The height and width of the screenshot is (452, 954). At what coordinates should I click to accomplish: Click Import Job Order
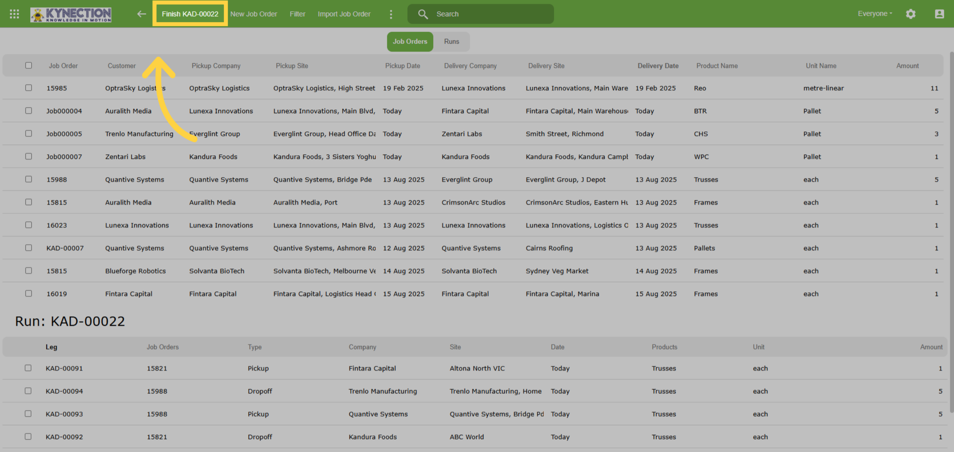tap(344, 14)
